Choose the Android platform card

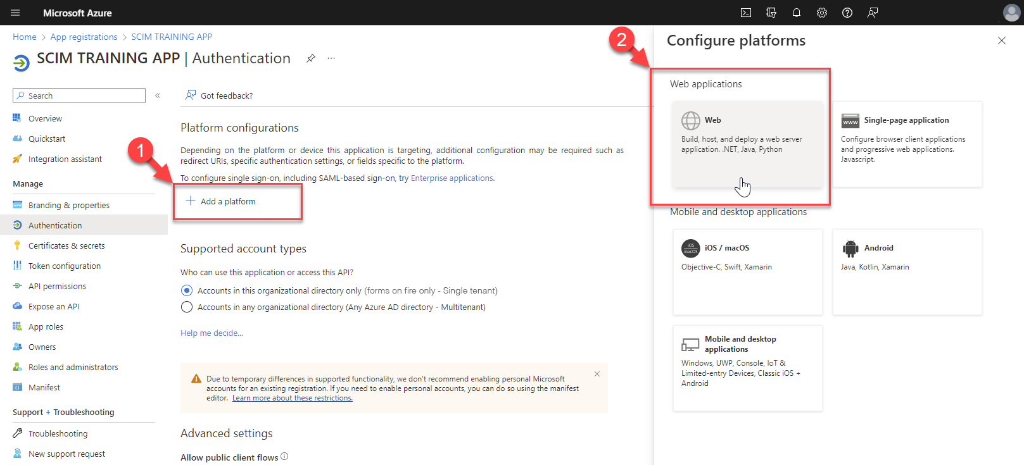click(x=907, y=272)
